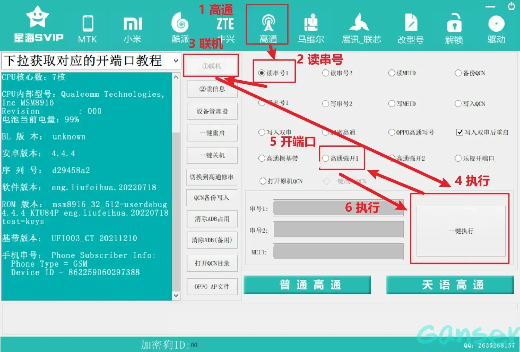520x352 pixels.
Task: Switch to the 普通高通 tab
Action: pos(307,285)
